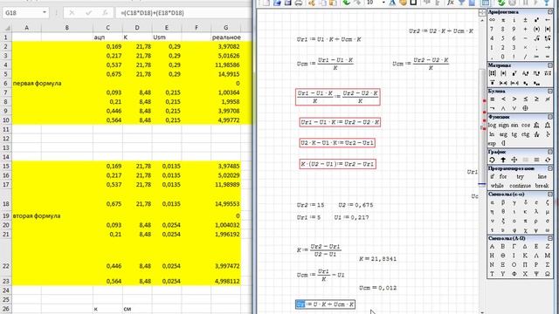
Task: Collapse the Boolean panel
Action: coord(549,91)
